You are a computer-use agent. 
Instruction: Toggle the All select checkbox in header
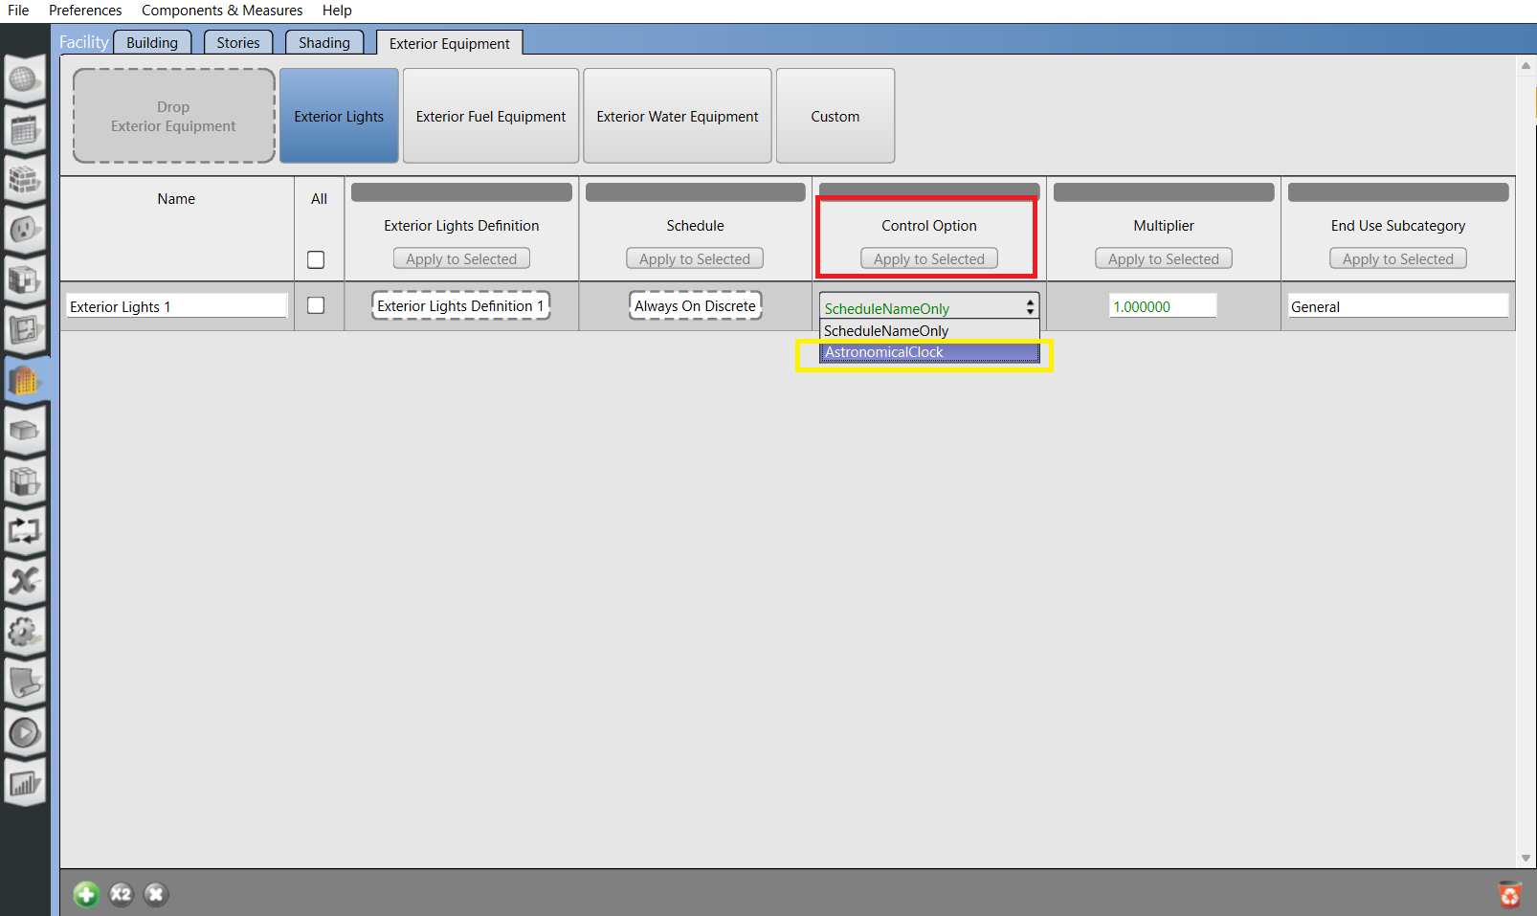tap(316, 259)
